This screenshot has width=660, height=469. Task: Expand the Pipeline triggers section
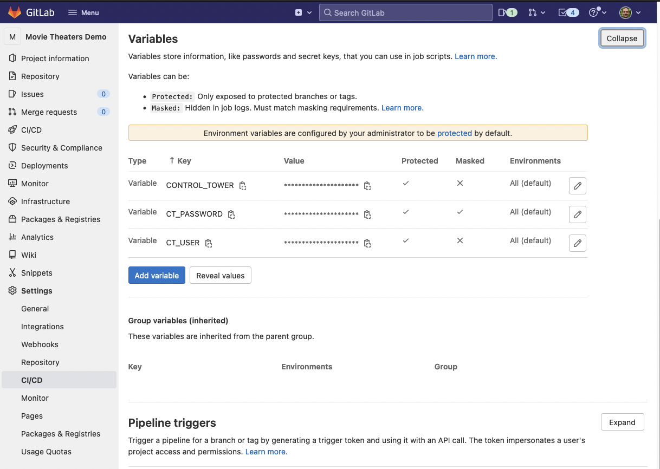622,422
